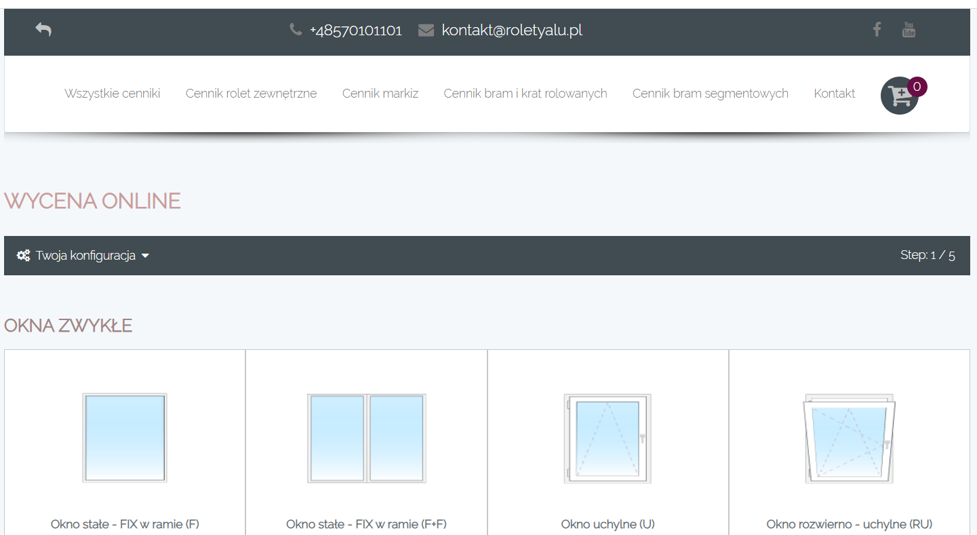Select Cennik bram segmentowych in navigation
The height and width of the screenshot is (535, 977).
pos(710,94)
